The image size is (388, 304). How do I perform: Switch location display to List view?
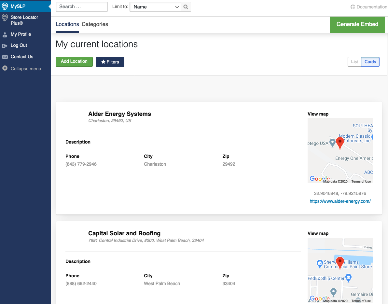tap(354, 62)
